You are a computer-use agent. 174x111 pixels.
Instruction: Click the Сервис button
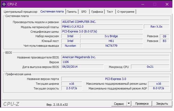(x=119, y=104)
